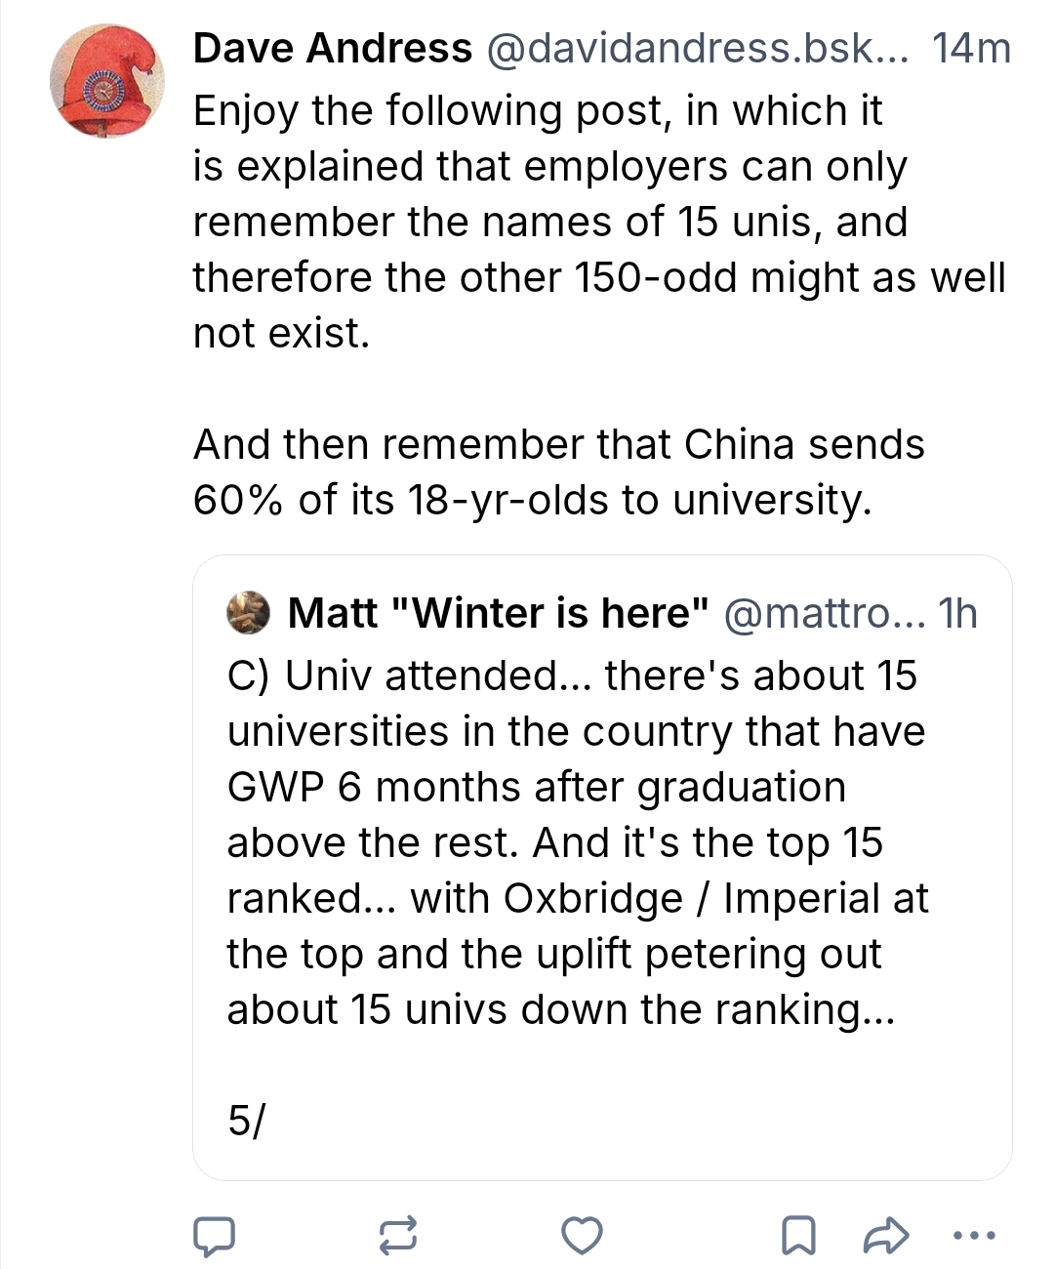Click the 14m post timestamp

tap(971, 49)
